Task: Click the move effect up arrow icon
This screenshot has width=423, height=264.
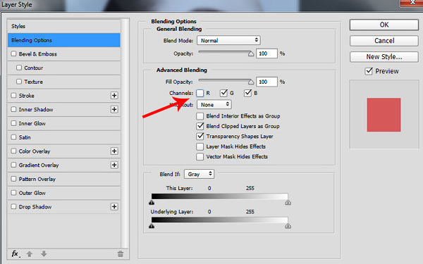Action: coord(30,253)
